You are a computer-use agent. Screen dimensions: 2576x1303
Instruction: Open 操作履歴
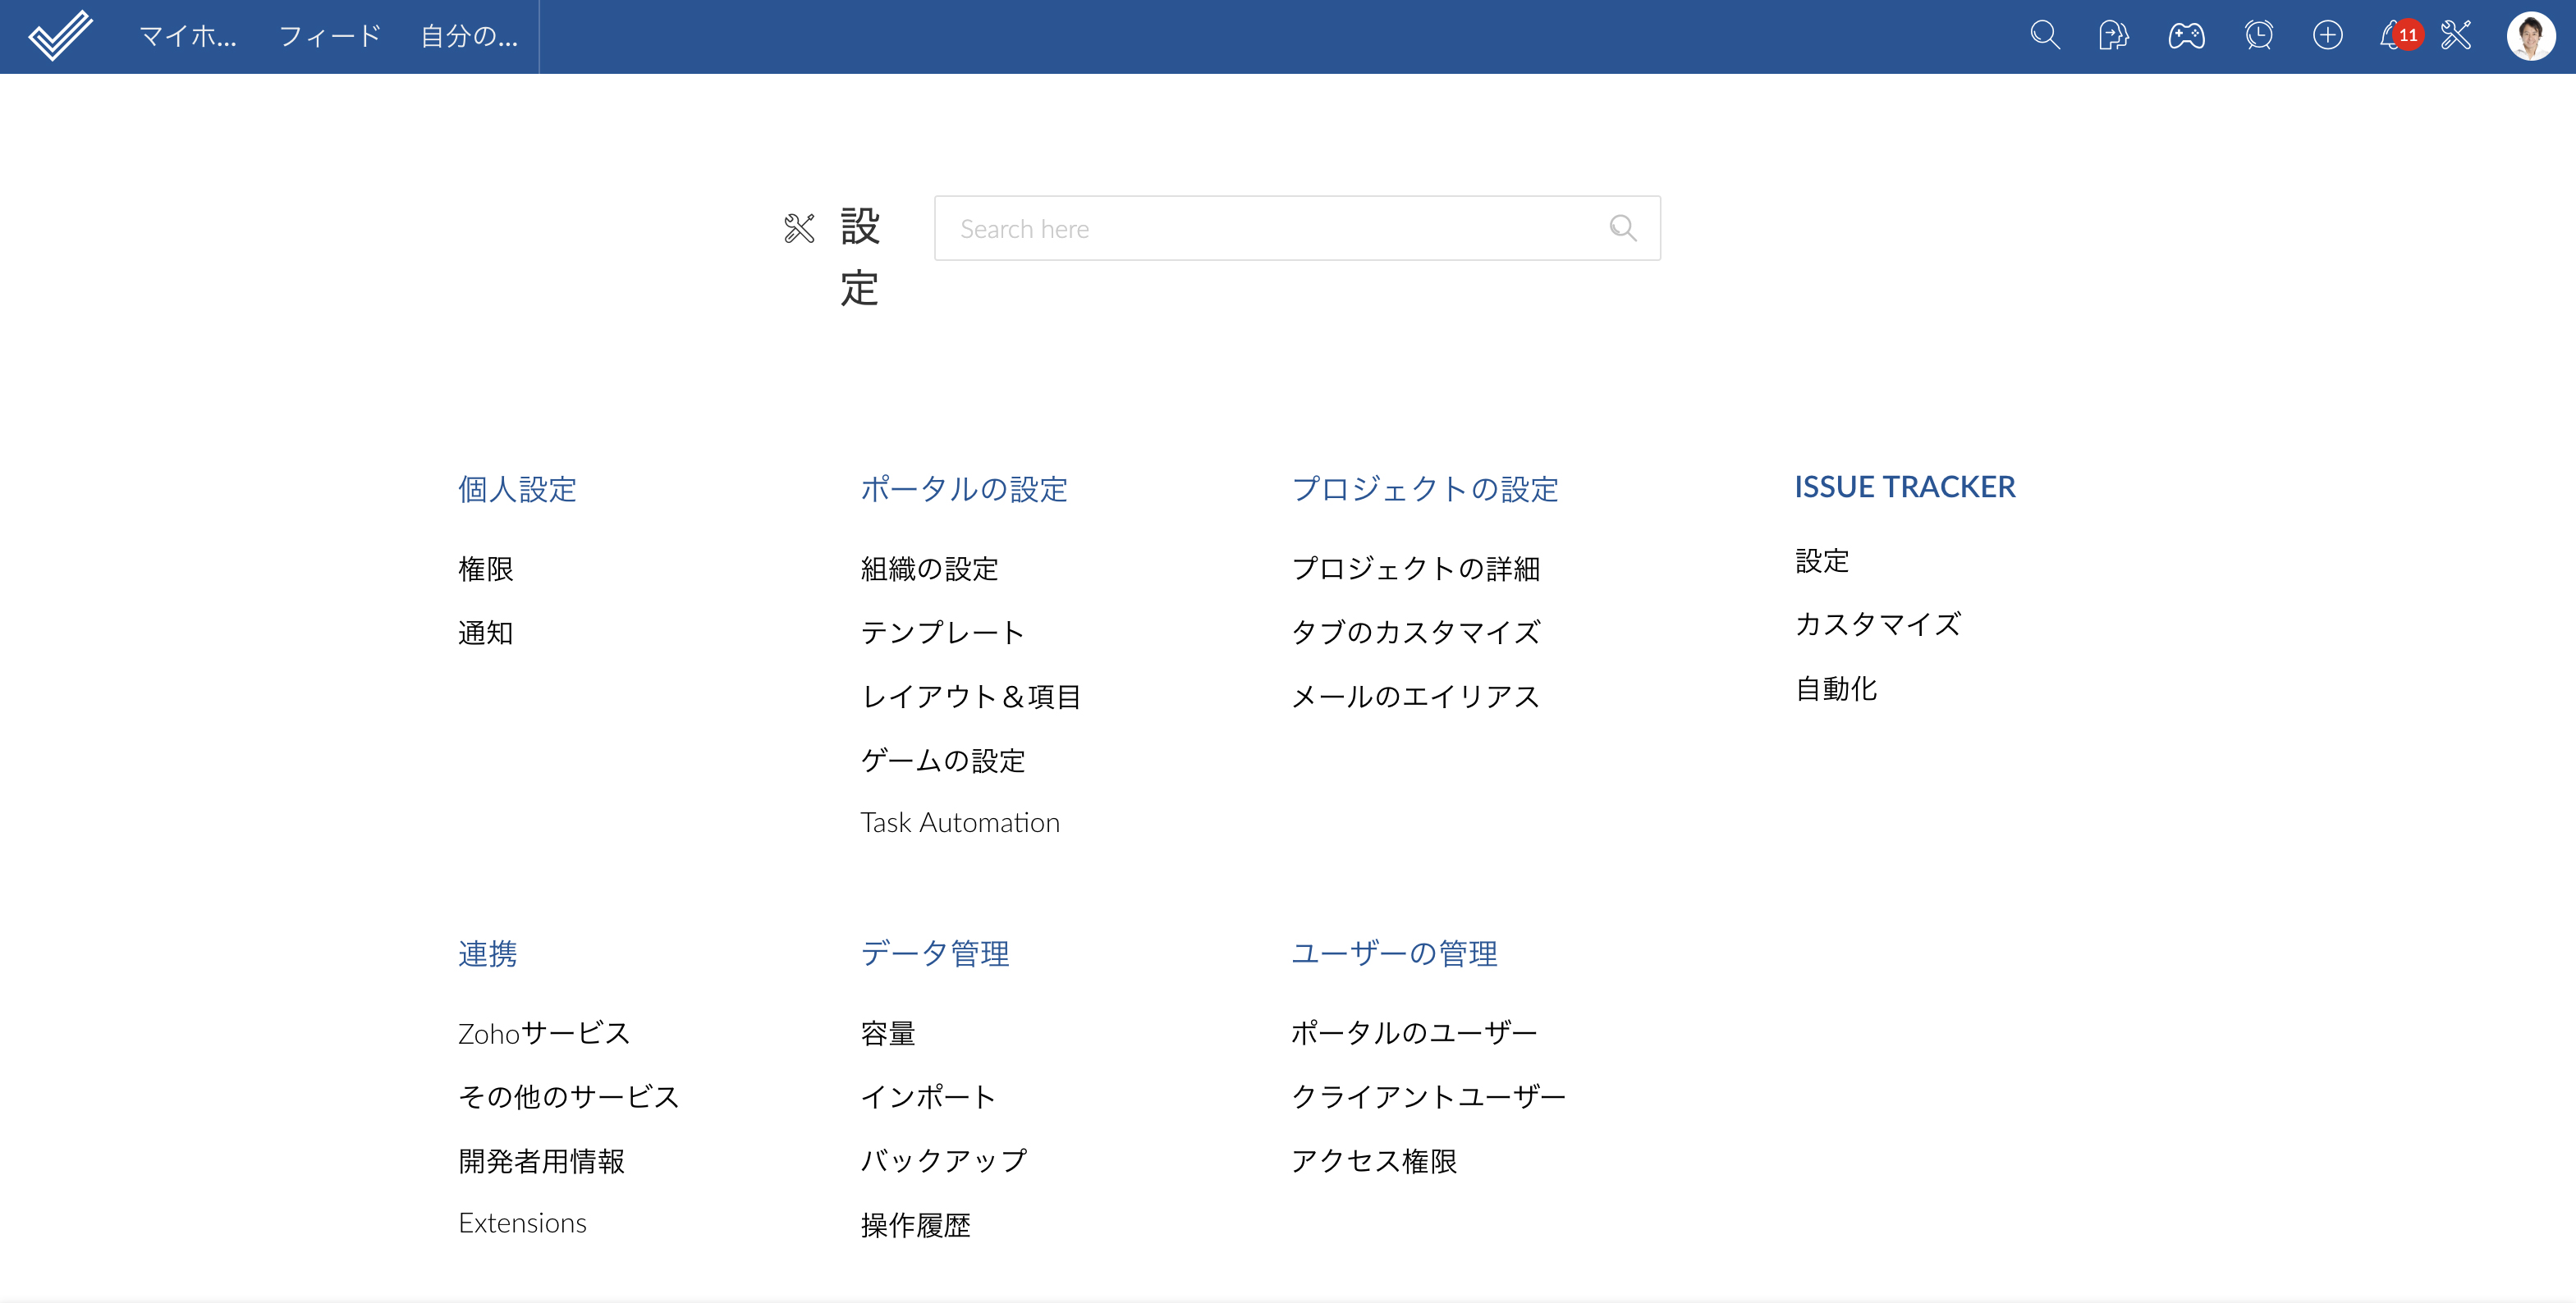(x=915, y=1224)
